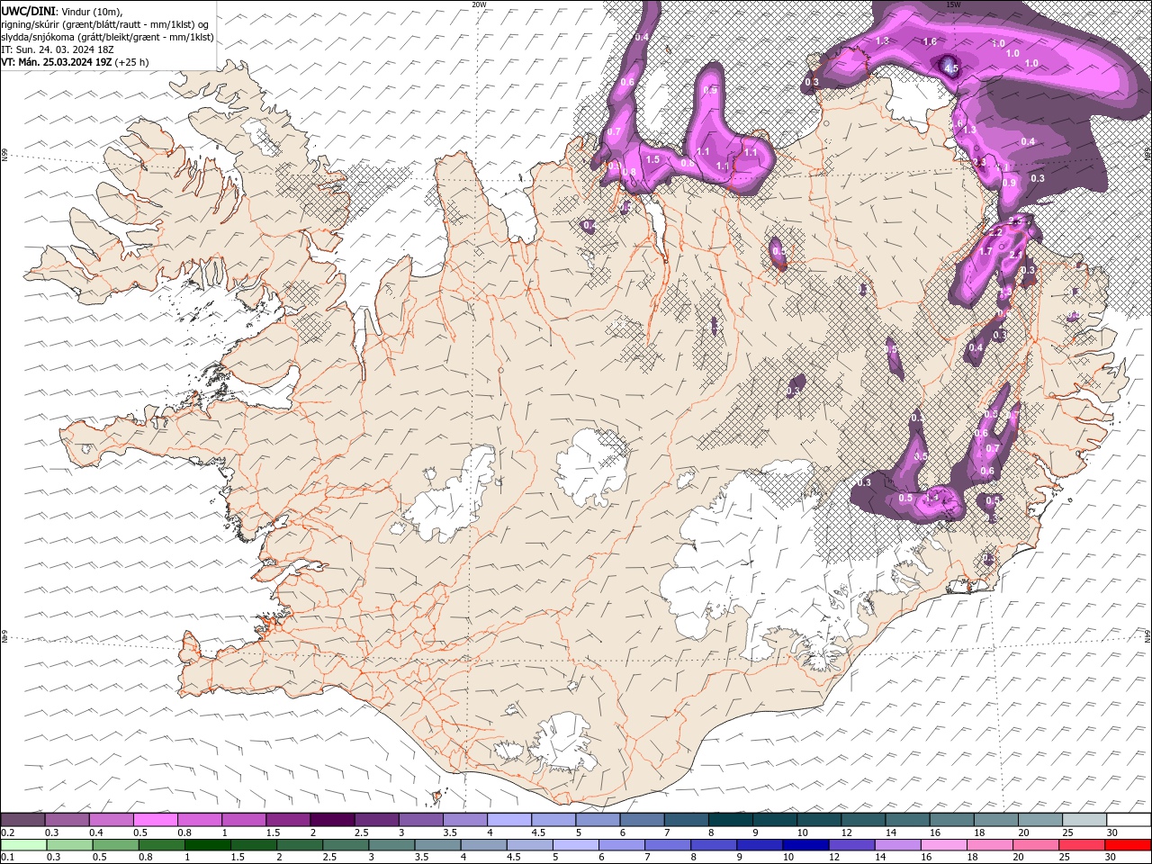Image resolution: width=1152 pixels, height=864 pixels.
Task: Click the 1.7 value on the eastern snow band
Action: tap(985, 251)
